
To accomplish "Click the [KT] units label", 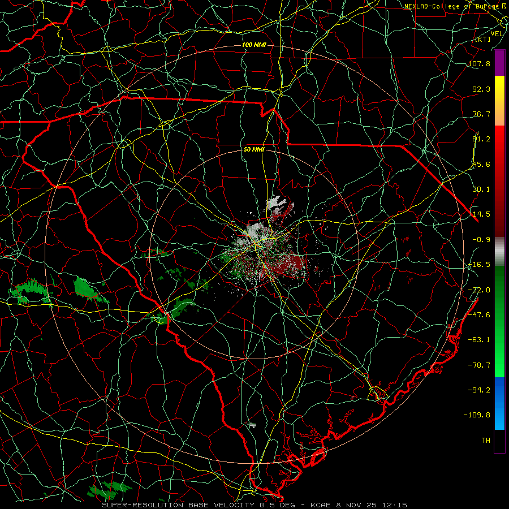I will pyautogui.click(x=483, y=39).
